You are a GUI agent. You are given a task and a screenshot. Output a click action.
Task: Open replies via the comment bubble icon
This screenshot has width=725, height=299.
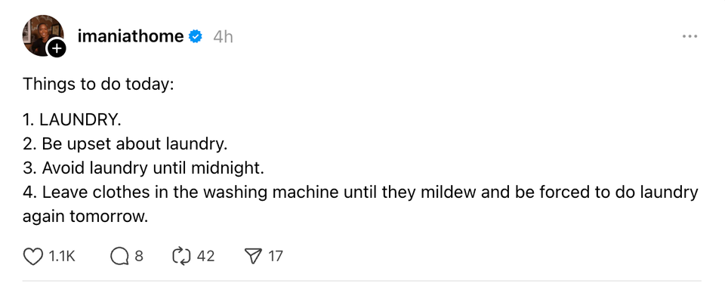tap(119, 256)
